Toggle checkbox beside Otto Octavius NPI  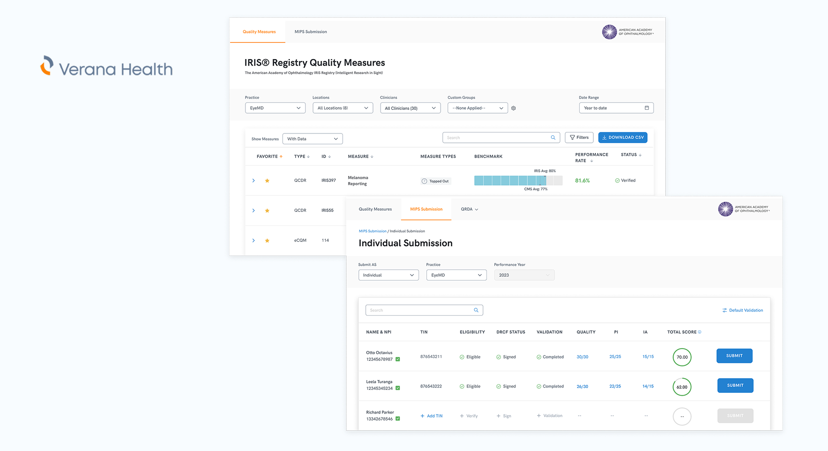pyautogui.click(x=398, y=359)
